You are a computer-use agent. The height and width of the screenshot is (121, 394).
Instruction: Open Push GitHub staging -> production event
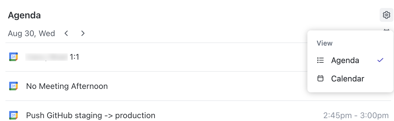click(x=91, y=116)
